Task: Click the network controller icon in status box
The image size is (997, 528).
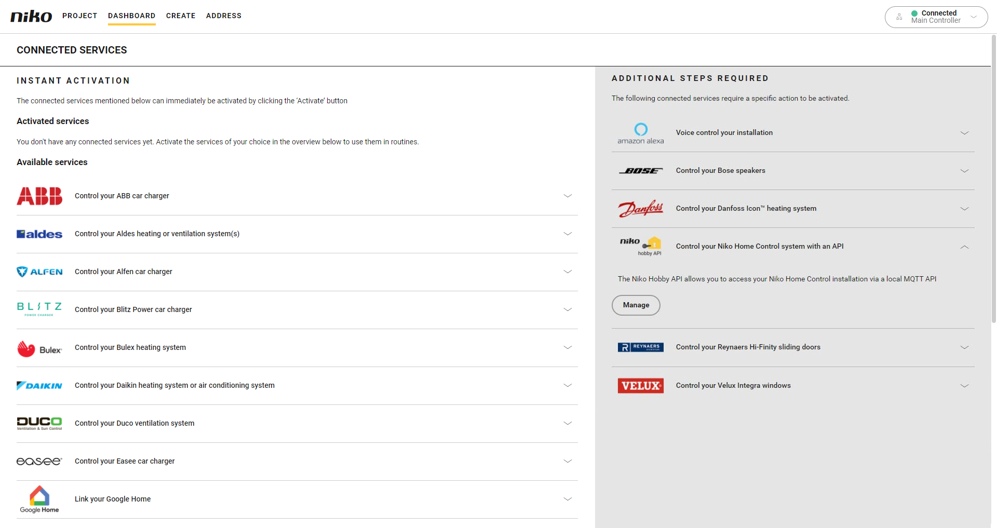Action: pos(899,17)
